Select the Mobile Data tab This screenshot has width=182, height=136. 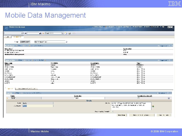tap(17, 37)
